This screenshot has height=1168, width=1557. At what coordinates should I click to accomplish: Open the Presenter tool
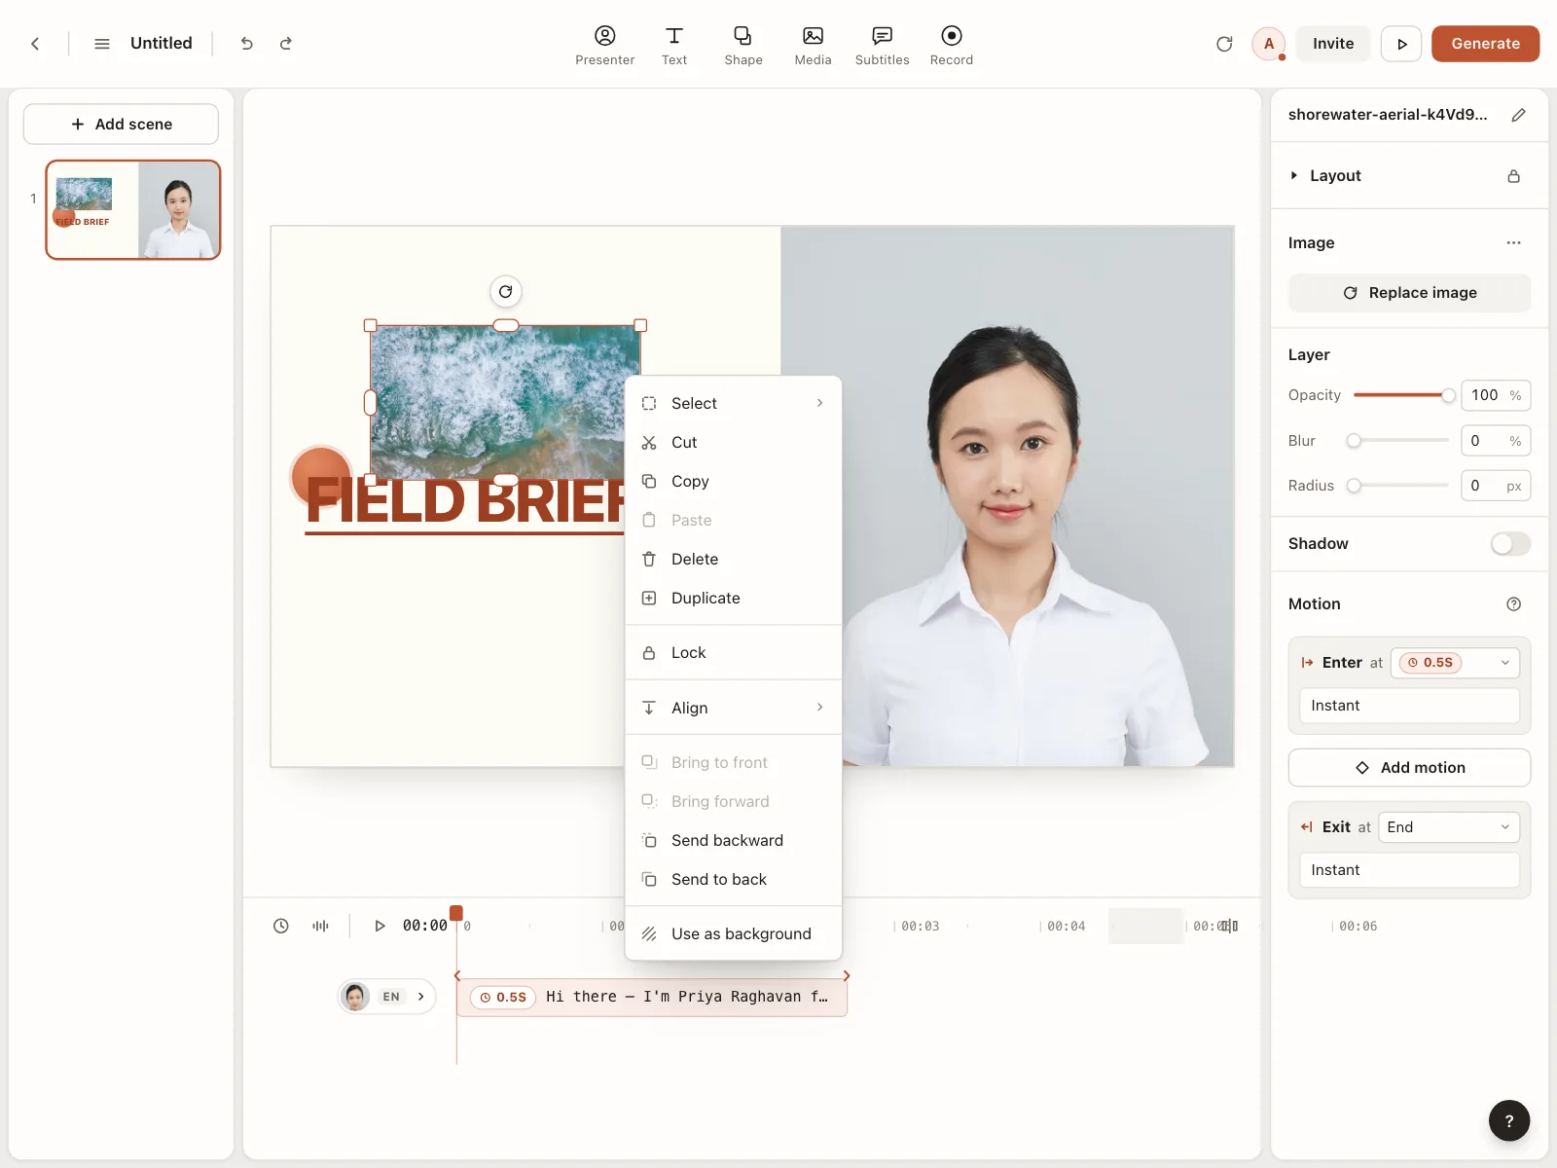(604, 45)
